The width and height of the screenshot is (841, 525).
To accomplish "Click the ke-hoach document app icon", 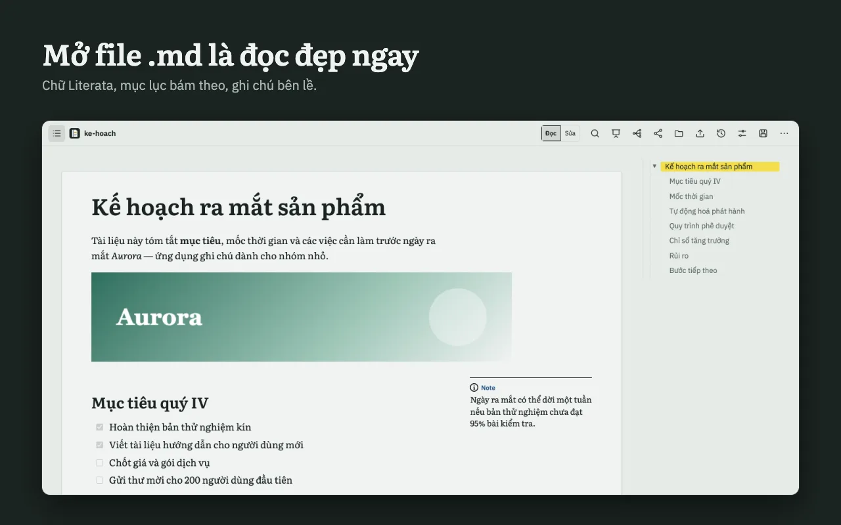I will point(75,133).
